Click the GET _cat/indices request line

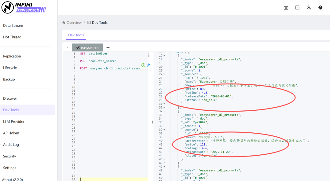click(94, 54)
